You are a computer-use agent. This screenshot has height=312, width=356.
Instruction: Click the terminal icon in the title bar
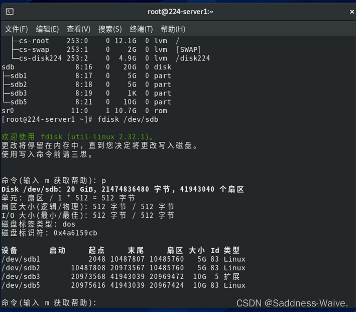(x=10, y=12)
